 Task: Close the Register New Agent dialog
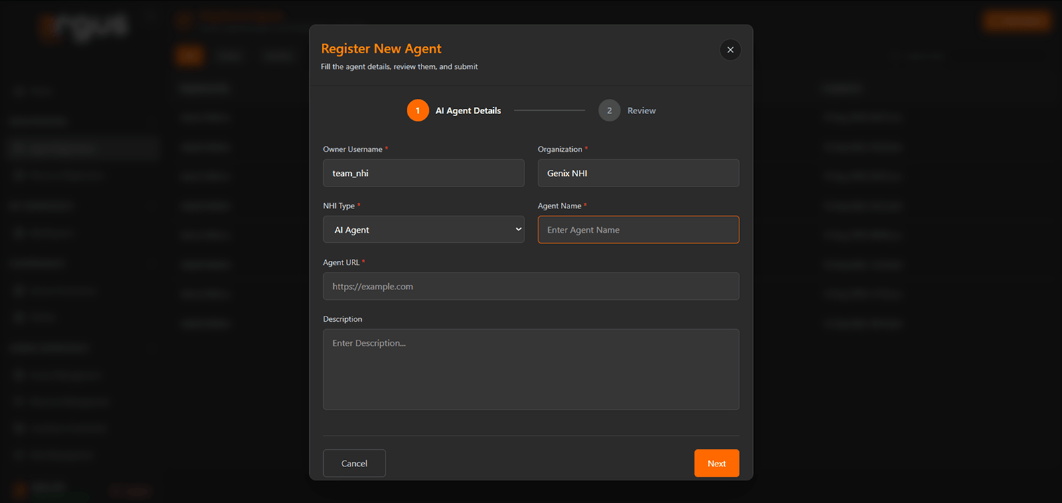pos(730,50)
